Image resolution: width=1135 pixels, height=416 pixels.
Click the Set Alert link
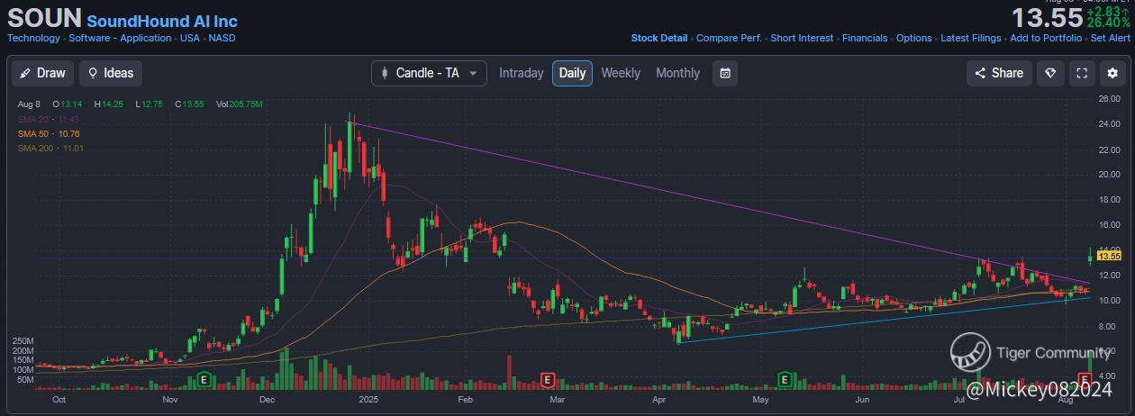pos(1111,38)
